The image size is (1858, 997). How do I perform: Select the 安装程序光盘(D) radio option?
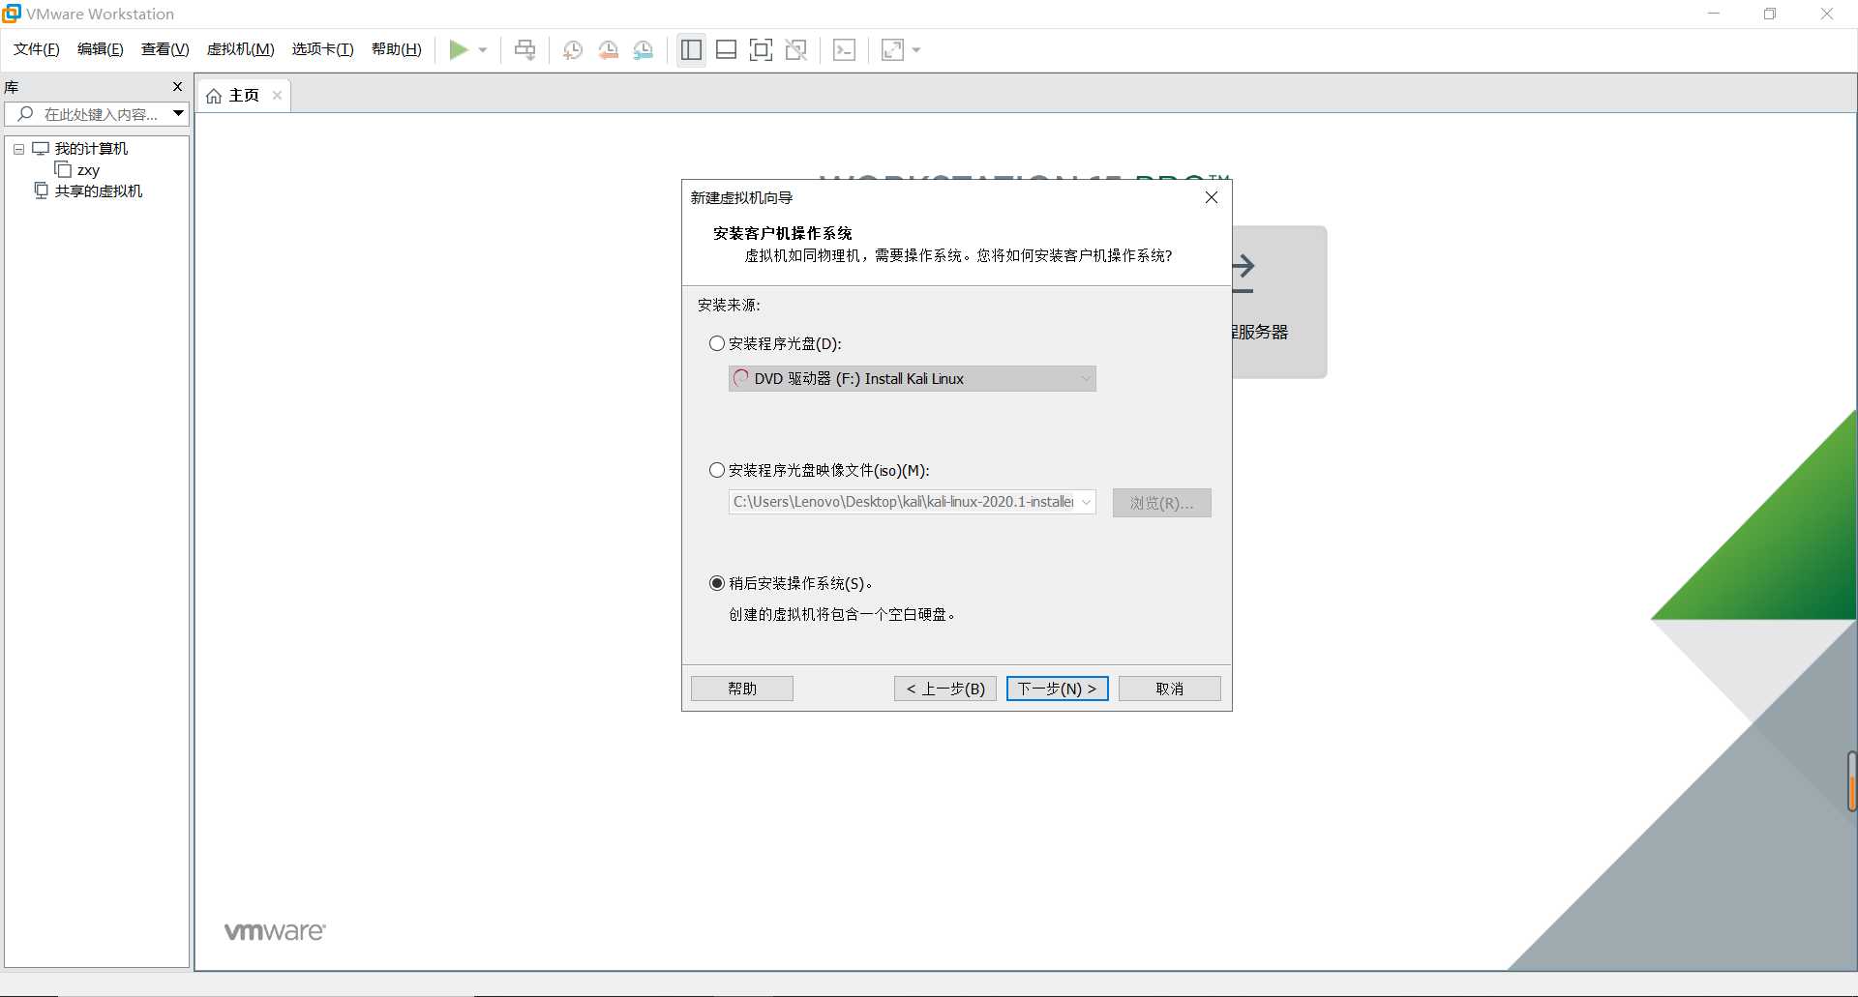tap(717, 343)
